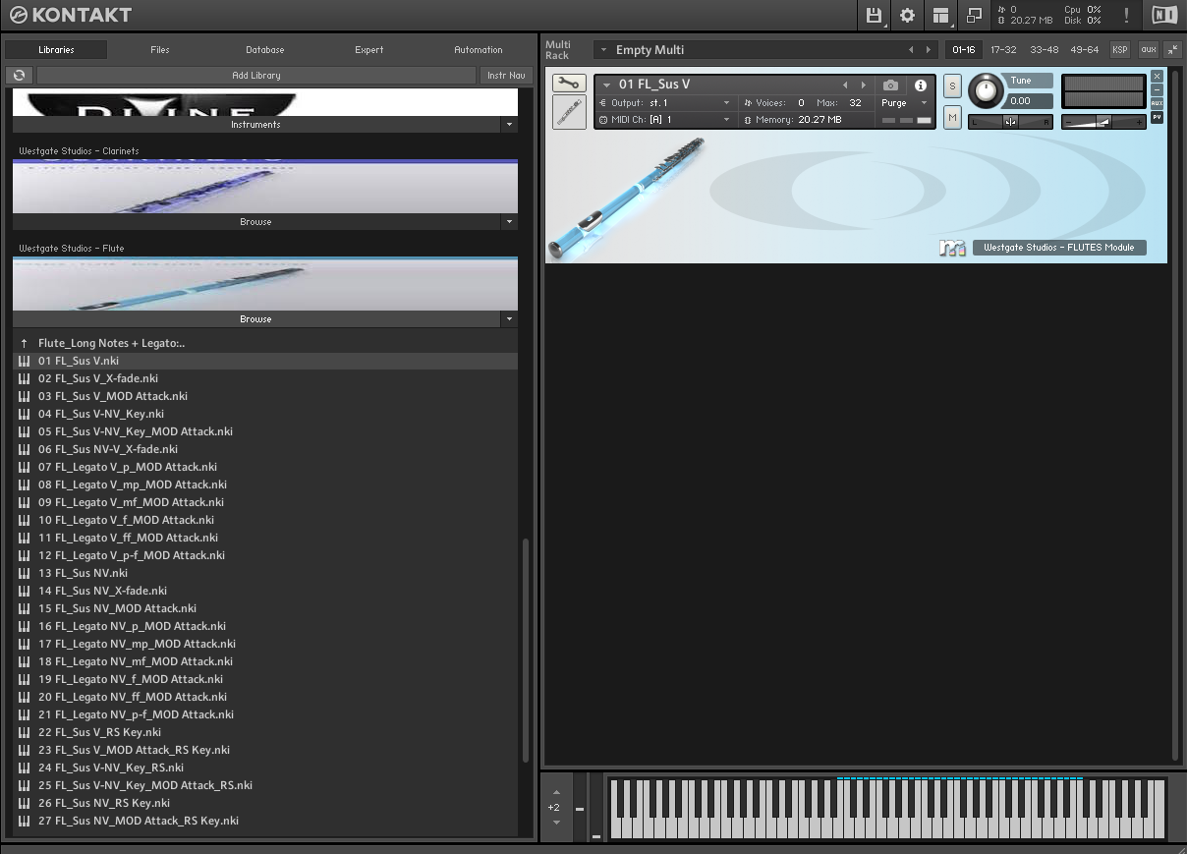Click the instrument volume slider

(x=1103, y=122)
